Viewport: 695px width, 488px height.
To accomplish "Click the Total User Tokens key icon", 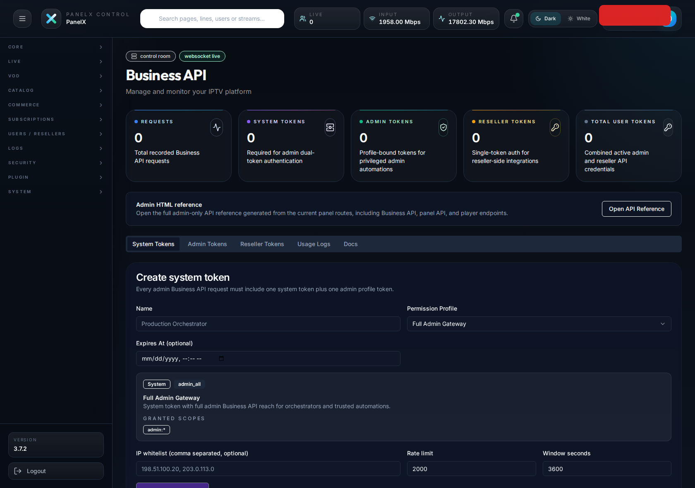I will pos(668,127).
